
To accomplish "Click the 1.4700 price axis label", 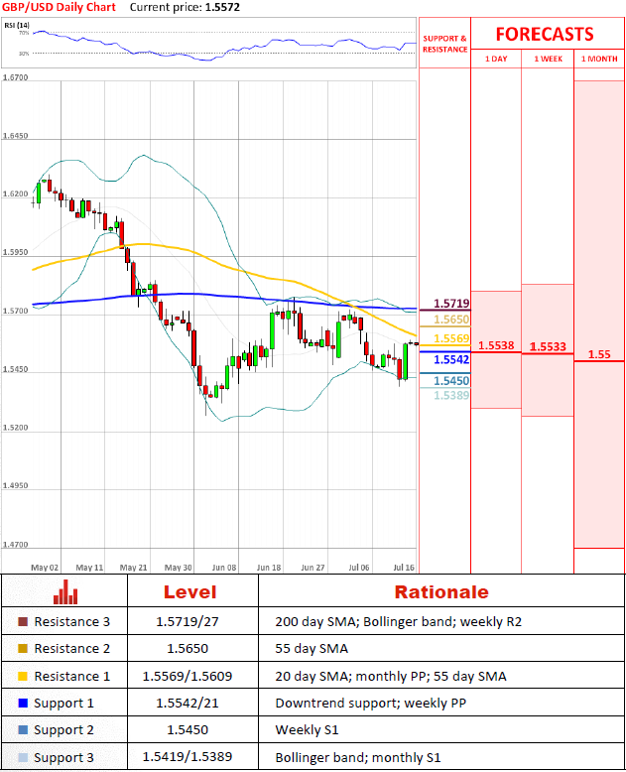I will pos(15,545).
